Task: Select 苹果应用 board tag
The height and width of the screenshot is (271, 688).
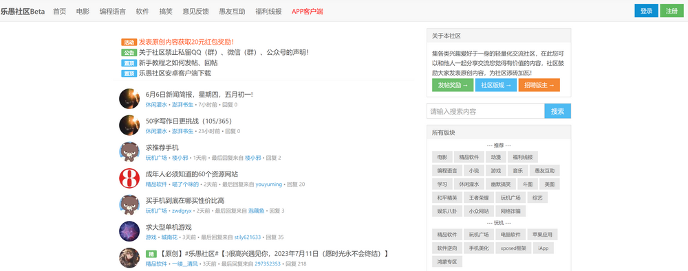Action: click(x=543, y=235)
